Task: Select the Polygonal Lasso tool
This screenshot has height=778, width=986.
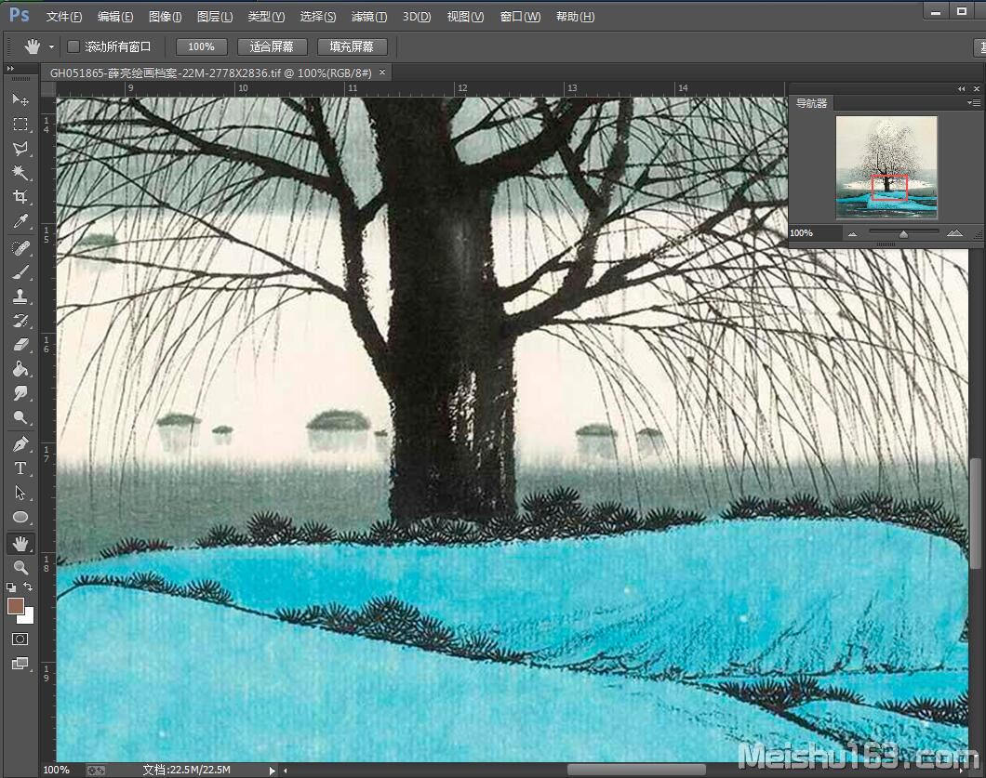Action: (20, 149)
